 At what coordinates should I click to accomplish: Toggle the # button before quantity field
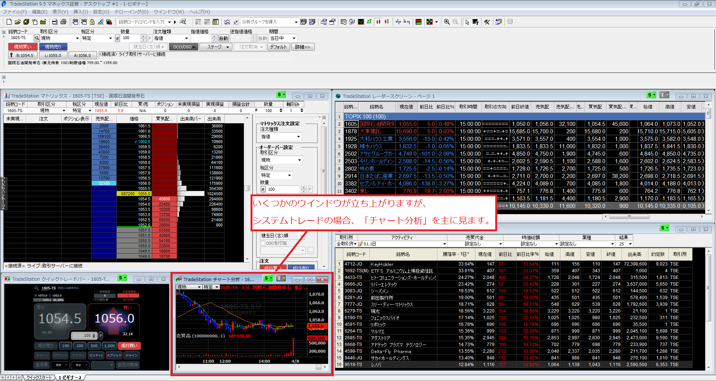117,38
